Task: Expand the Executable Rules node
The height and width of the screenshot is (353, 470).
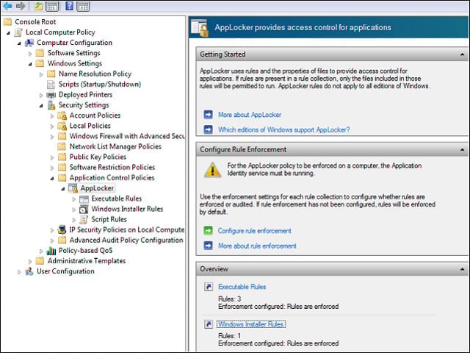Action: (74, 199)
